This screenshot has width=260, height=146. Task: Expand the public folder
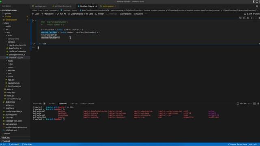[x=8, y=26]
